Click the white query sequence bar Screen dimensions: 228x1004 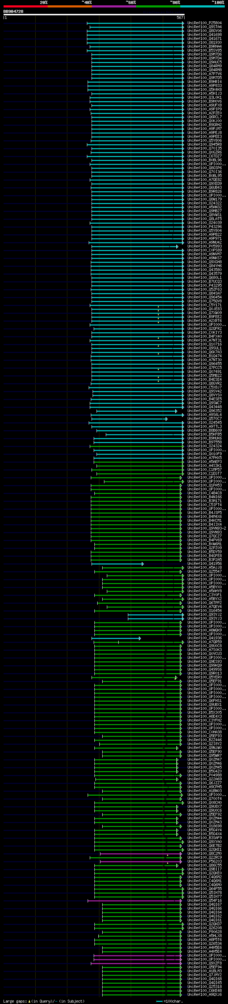point(94,14)
